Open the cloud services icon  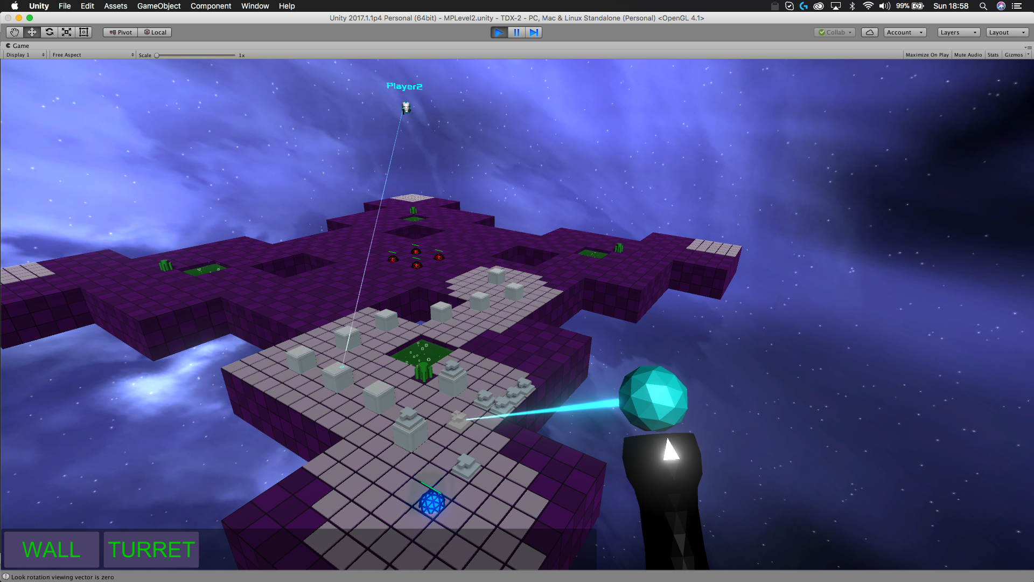point(869,32)
